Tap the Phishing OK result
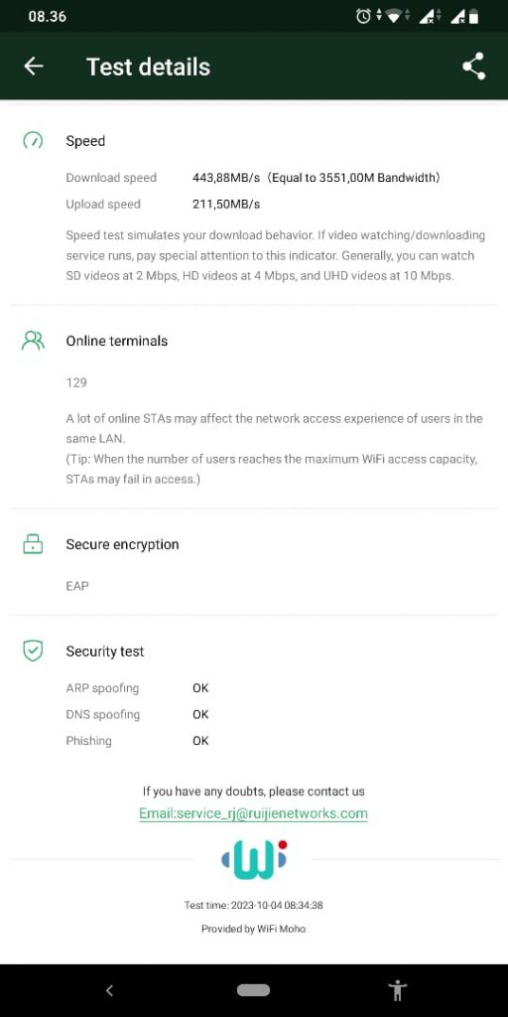The image size is (508, 1017). tap(200, 741)
